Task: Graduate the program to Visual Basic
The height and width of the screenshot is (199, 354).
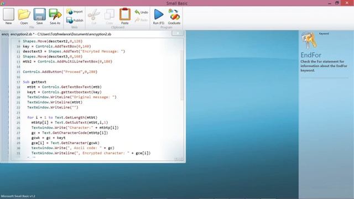Action: tap(174, 16)
